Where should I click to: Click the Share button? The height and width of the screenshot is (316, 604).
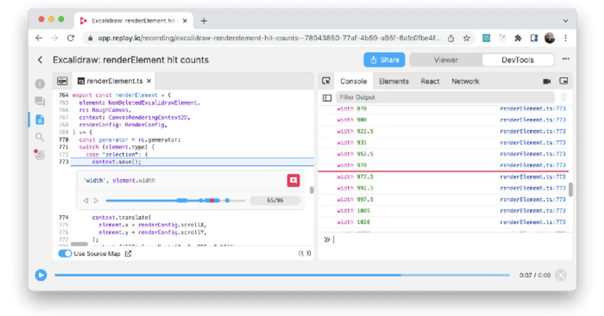(x=384, y=59)
